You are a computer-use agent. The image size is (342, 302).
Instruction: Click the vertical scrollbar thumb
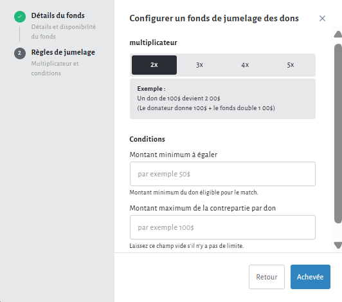click(338, 133)
